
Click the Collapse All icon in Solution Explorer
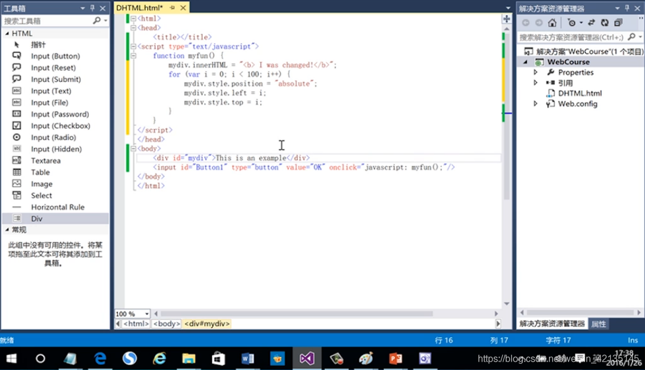[x=618, y=23]
